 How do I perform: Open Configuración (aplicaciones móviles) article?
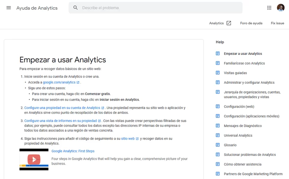[x=251, y=116]
